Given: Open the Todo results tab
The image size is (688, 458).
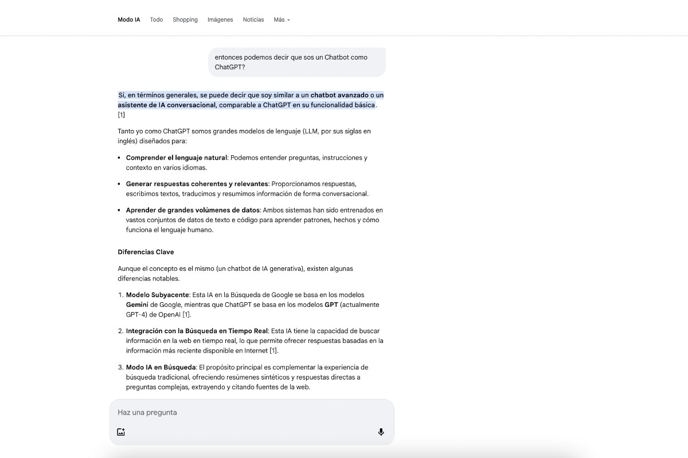Looking at the screenshot, I should tap(157, 19).
